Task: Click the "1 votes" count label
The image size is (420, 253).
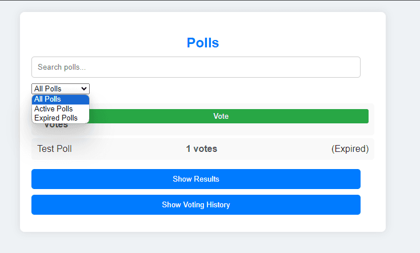Action: (x=201, y=149)
